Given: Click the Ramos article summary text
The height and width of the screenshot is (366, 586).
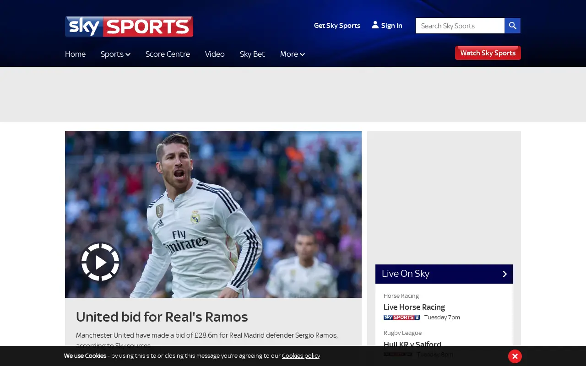Looking at the screenshot, I should coord(207,340).
